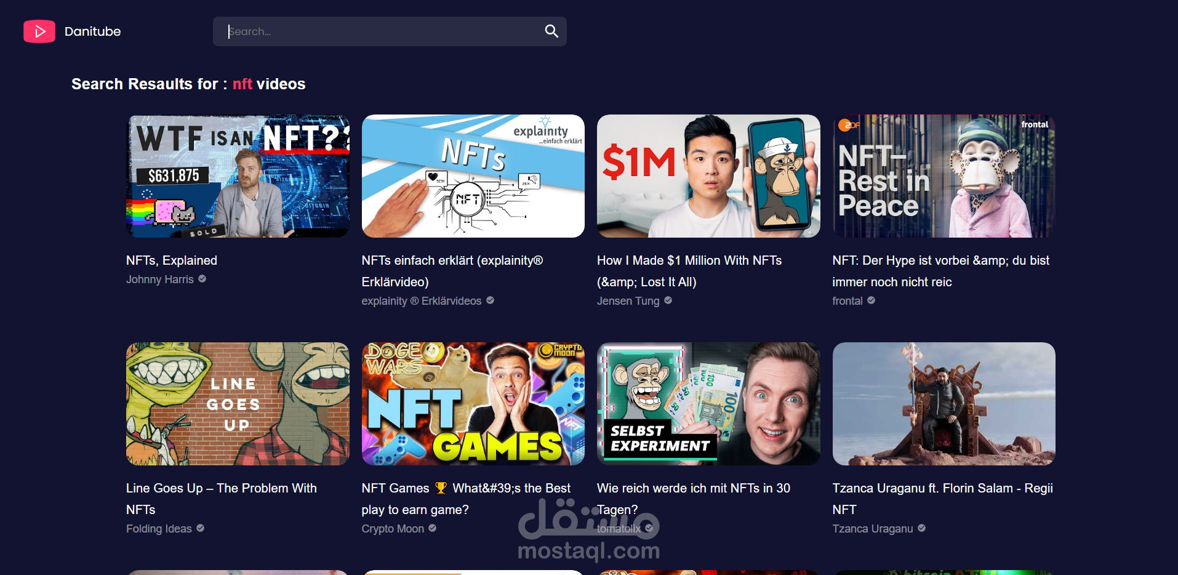Open Jensen Tung channel name
Viewport: 1178px width, 575px height.
[628, 301]
